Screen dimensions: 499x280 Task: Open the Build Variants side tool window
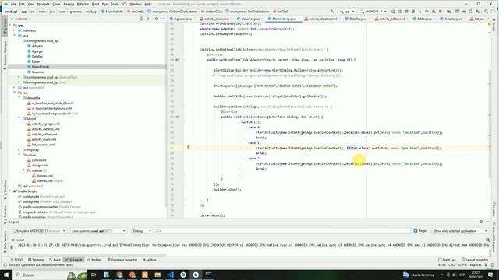(5, 241)
